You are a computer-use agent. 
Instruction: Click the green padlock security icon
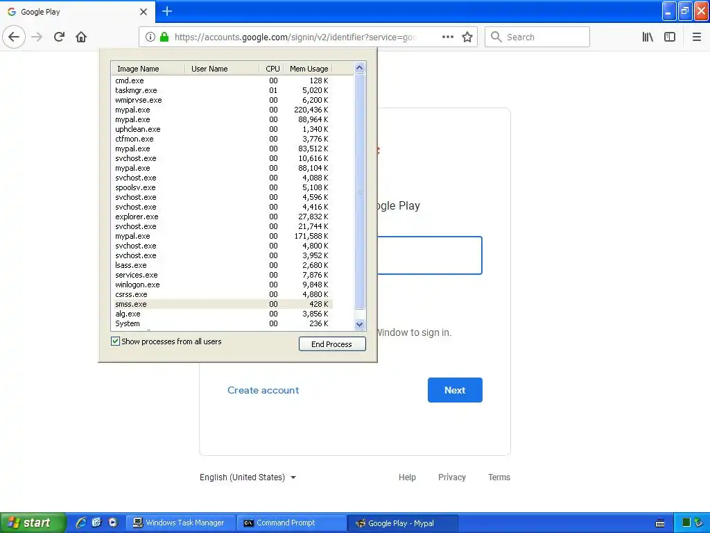(x=164, y=37)
